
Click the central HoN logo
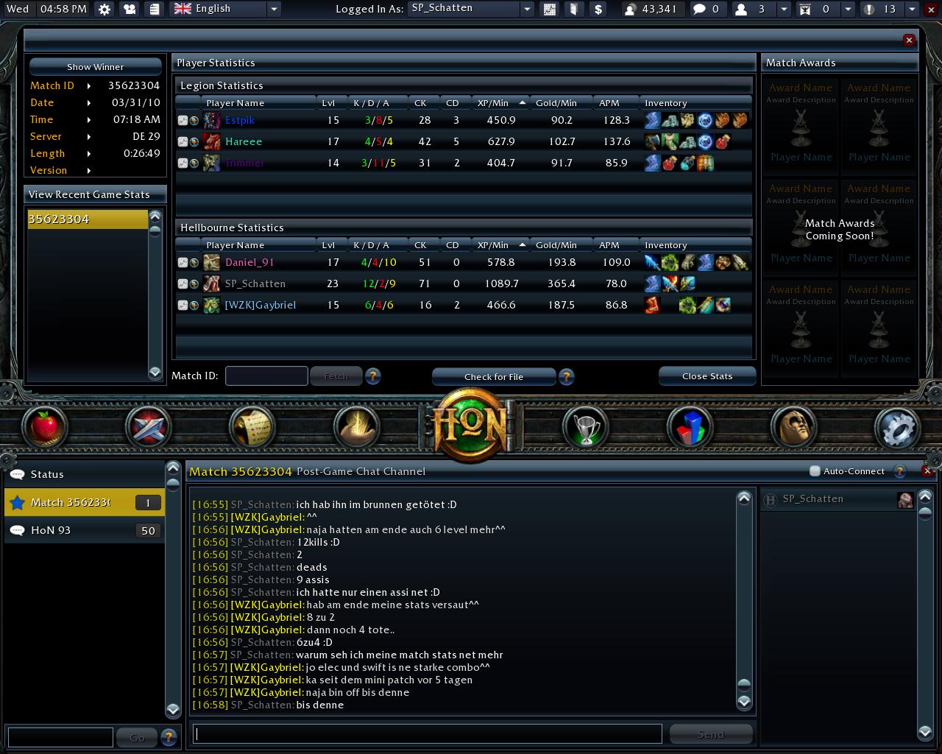(x=471, y=426)
